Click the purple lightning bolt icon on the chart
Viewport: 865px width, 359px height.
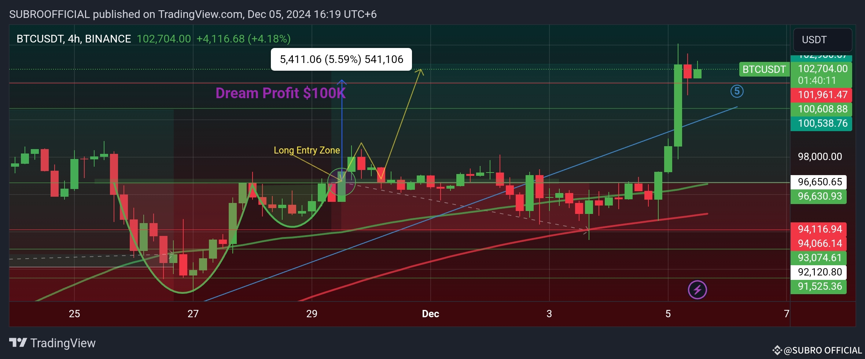[x=697, y=290]
